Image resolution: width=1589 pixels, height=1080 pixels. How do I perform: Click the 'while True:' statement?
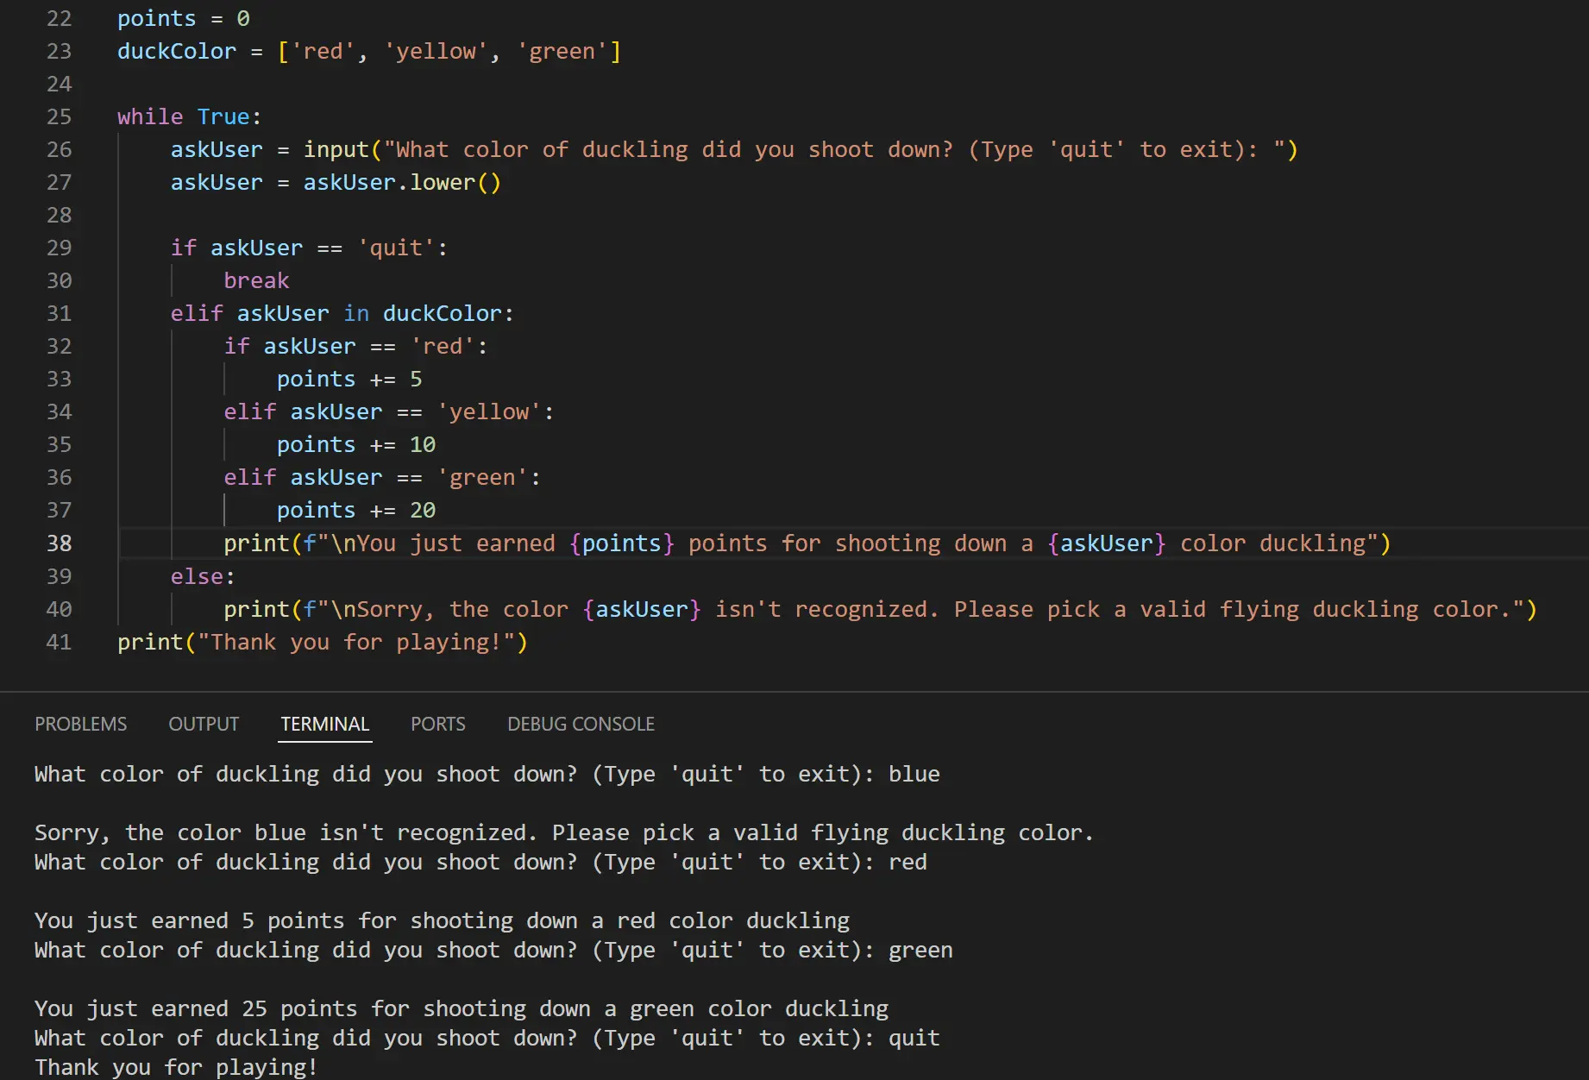point(189,116)
